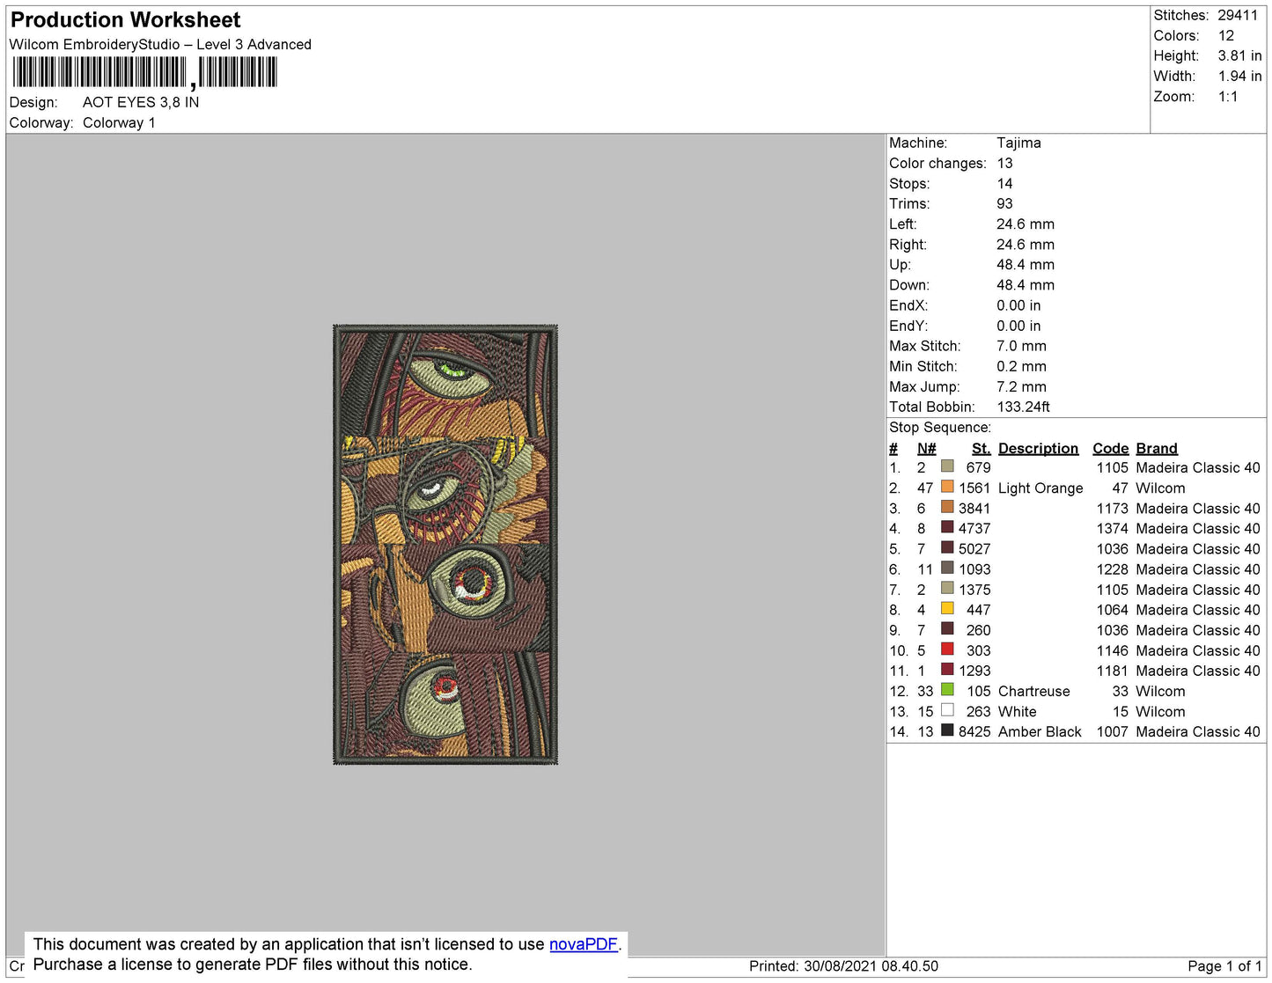Click code 1228 in row 6

[x=1112, y=569]
